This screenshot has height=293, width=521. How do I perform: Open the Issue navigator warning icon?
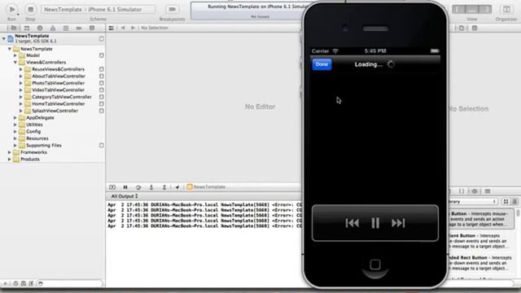pos(52,28)
